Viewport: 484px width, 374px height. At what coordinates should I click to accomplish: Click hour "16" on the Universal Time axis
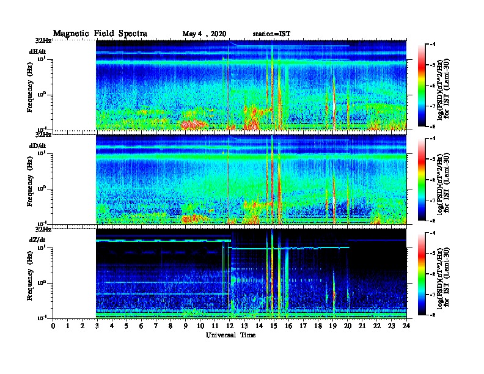(x=288, y=326)
